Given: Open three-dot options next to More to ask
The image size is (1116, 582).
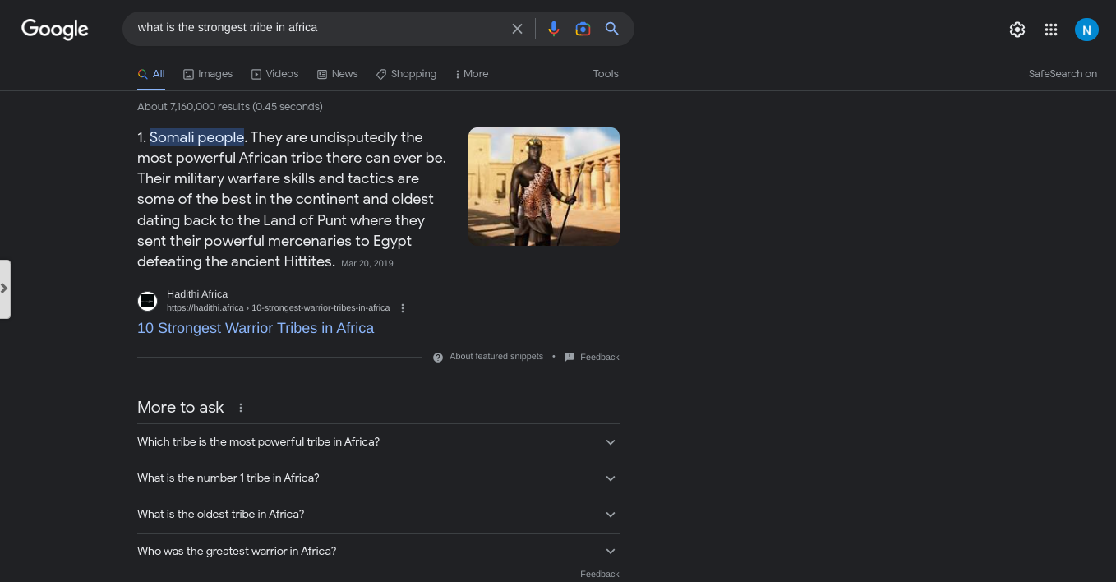Looking at the screenshot, I should click(x=241, y=408).
